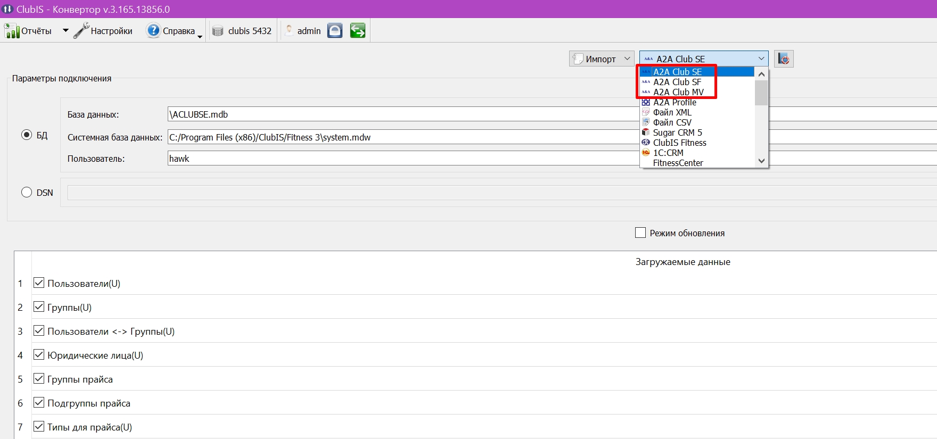Choose Sugar CRM 5 from the list

click(697, 132)
